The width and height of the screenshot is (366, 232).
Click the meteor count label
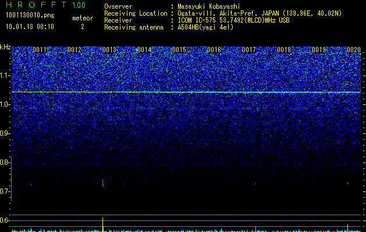pos(83,18)
